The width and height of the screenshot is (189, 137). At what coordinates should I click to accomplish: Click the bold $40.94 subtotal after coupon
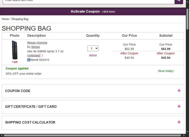tap(166, 58)
